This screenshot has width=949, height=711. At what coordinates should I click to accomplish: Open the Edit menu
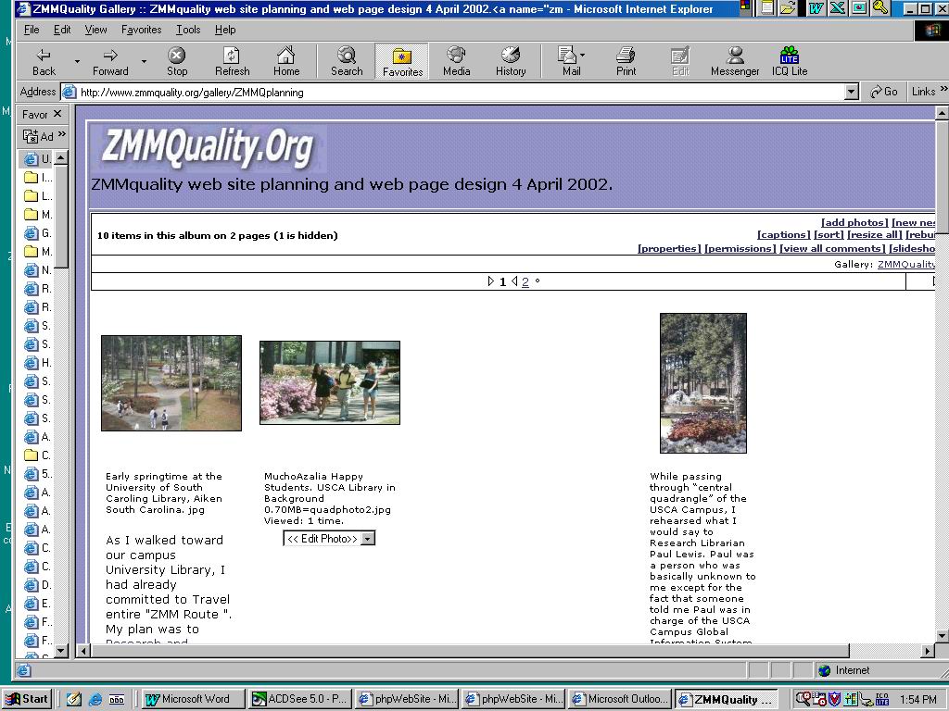point(62,30)
